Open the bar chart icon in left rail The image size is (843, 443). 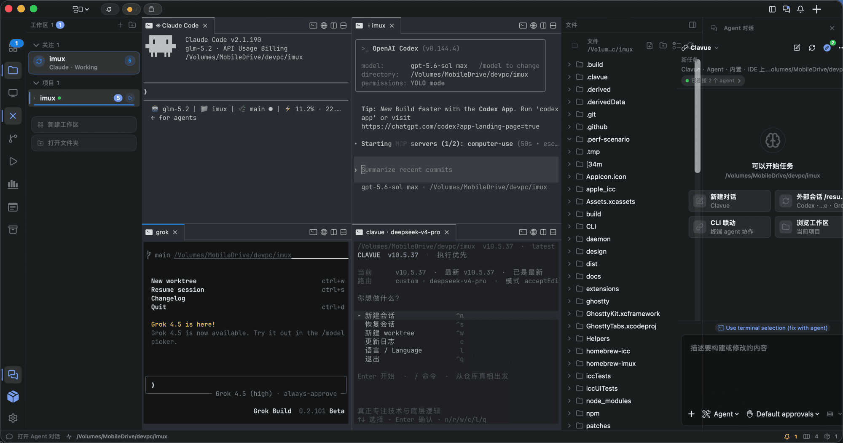coord(13,184)
